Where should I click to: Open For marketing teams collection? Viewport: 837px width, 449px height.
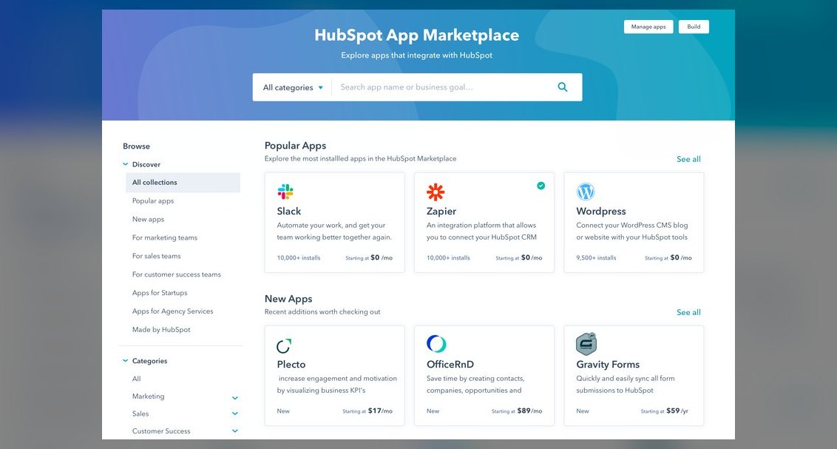(165, 237)
